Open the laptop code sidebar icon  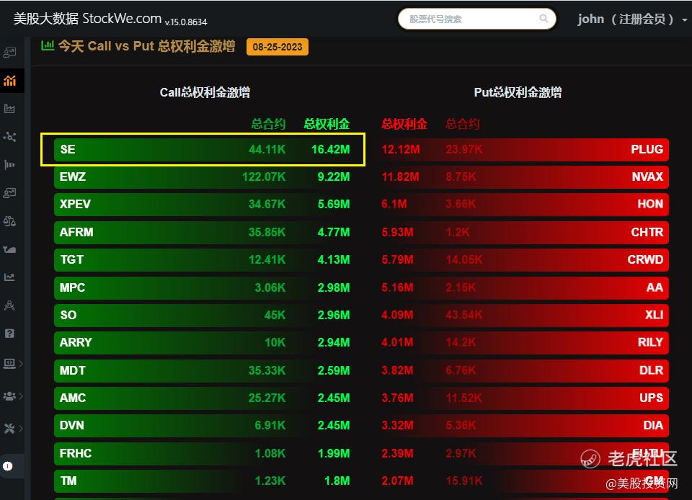tap(9, 363)
